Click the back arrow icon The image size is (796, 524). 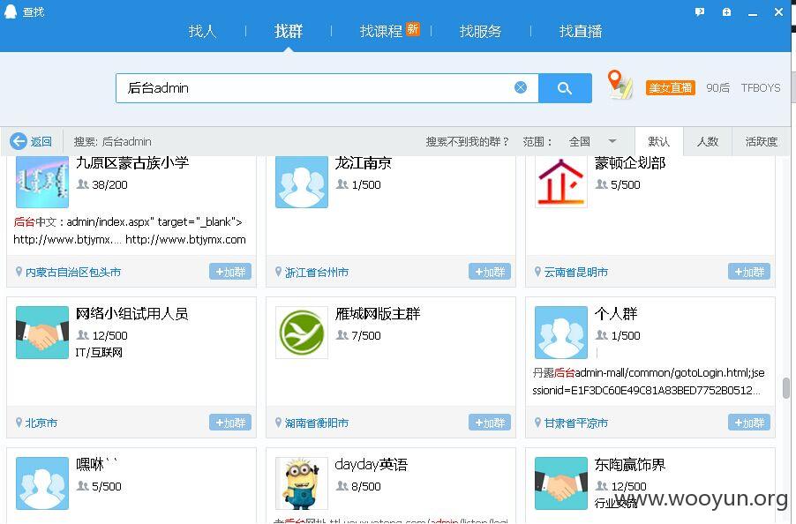[x=19, y=141]
